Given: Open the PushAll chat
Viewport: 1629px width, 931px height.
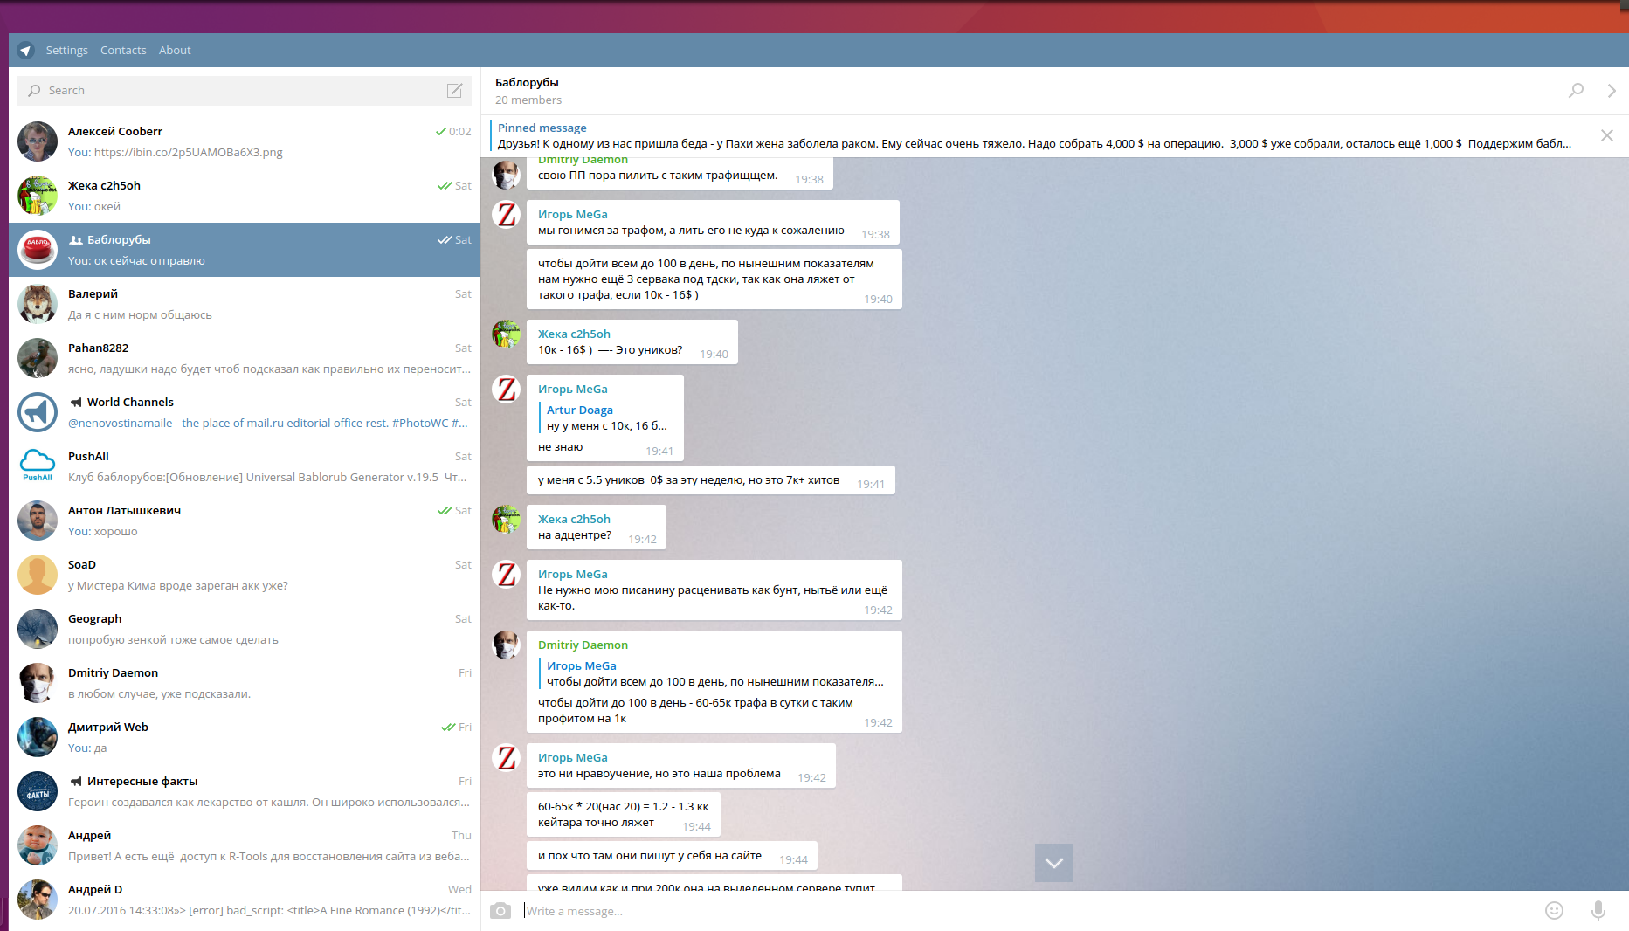Looking at the screenshot, I should [245, 466].
